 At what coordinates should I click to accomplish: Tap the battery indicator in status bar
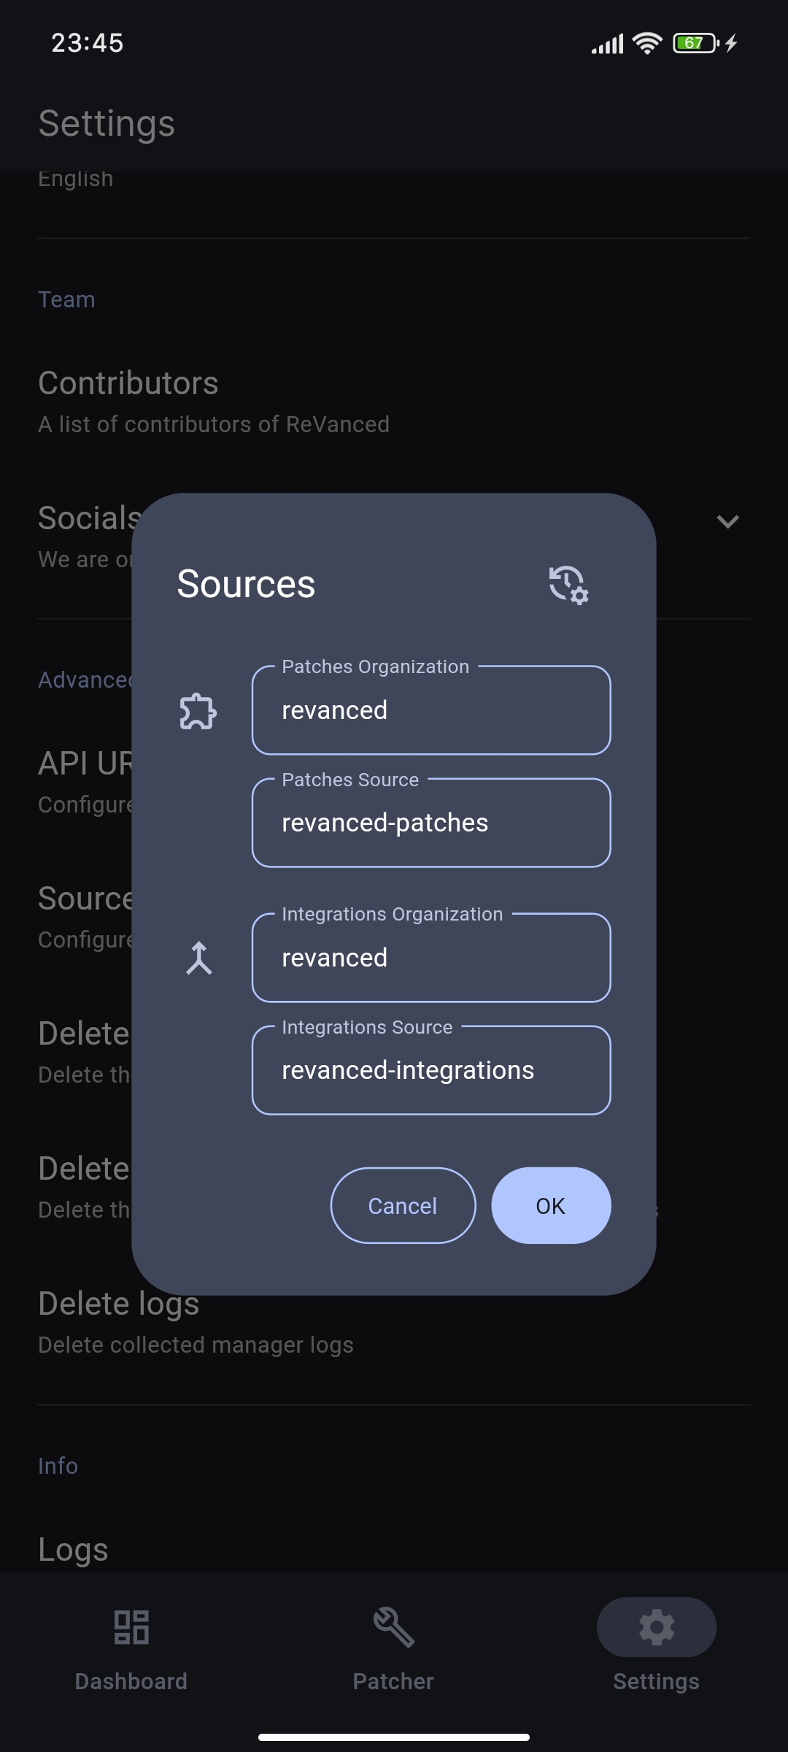[x=693, y=43]
